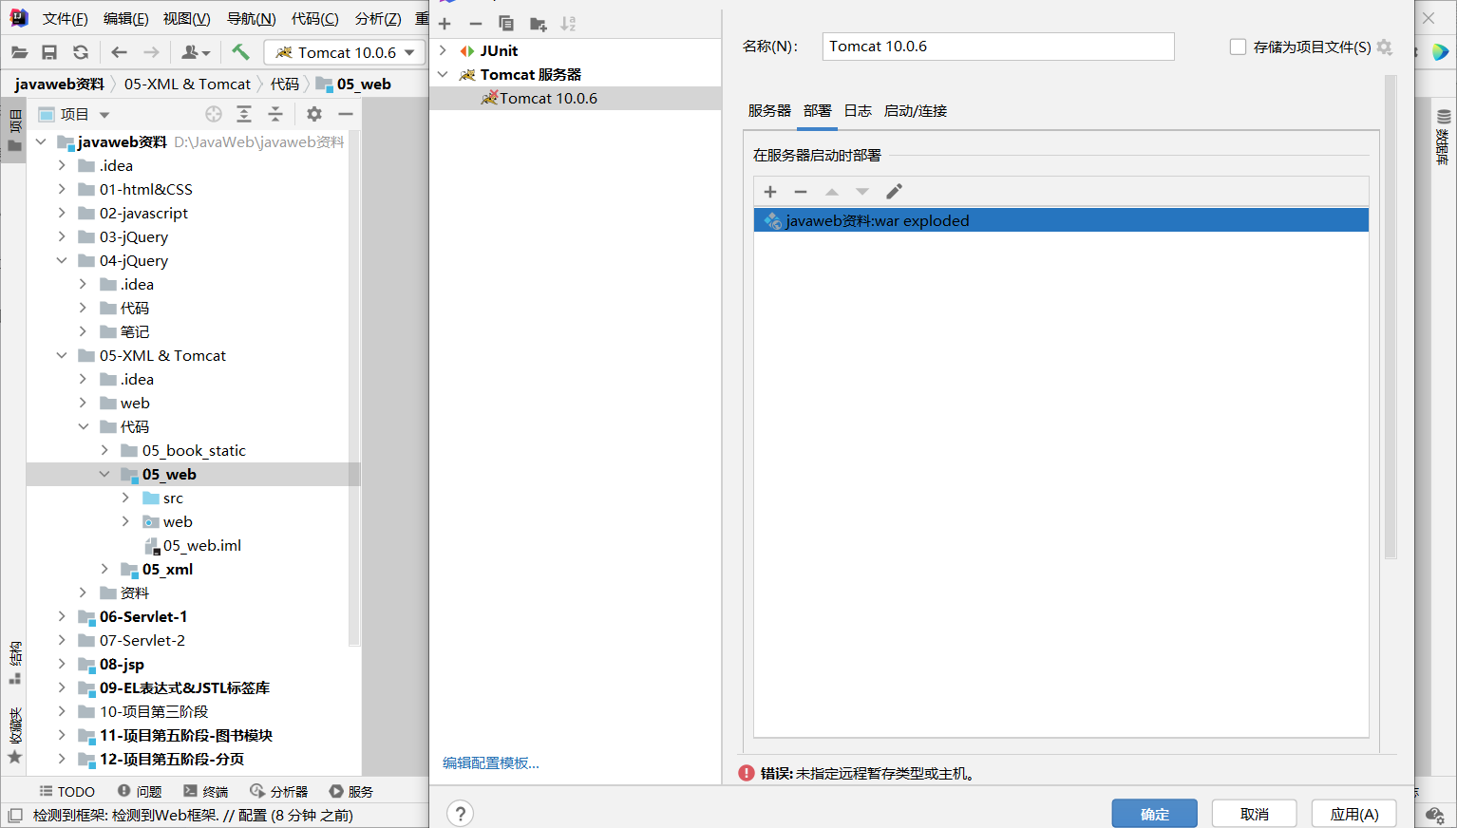The width and height of the screenshot is (1457, 828).
Task: Remove selected deployment artifact minus button
Action: click(x=801, y=192)
